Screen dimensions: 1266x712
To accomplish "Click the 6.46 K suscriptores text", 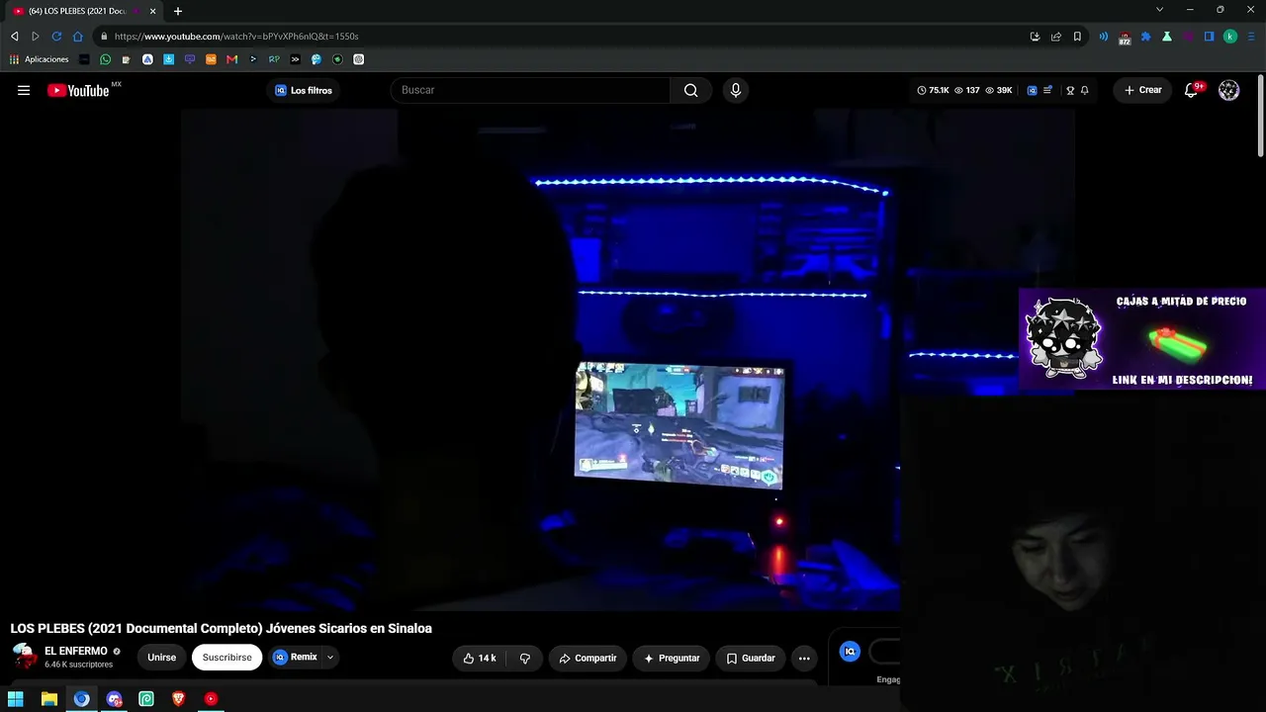I will pyautogui.click(x=78, y=665).
